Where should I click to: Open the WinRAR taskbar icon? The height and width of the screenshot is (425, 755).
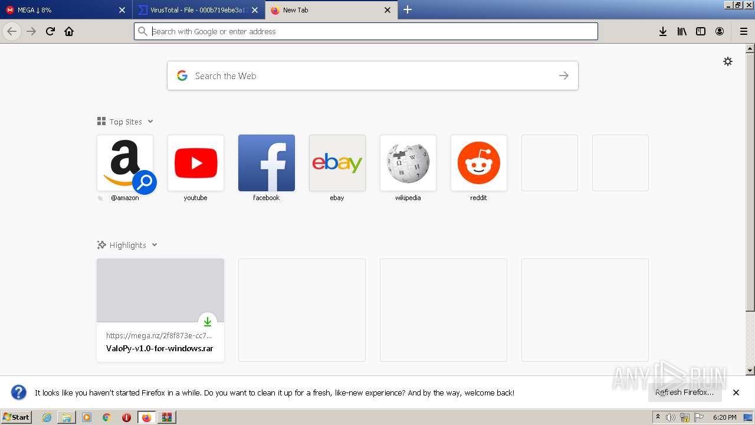[x=166, y=417]
